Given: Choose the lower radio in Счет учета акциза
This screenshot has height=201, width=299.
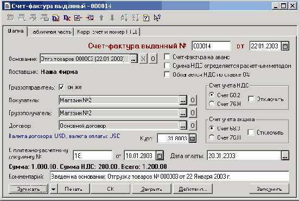Looking at the screenshot, I should click(x=212, y=137).
